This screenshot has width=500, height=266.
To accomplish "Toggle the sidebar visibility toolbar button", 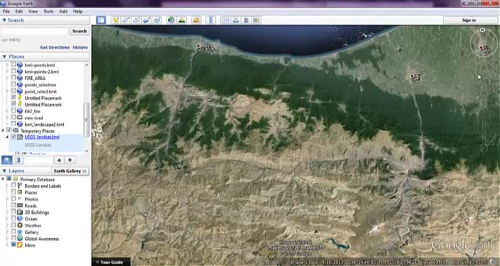I will [101, 20].
